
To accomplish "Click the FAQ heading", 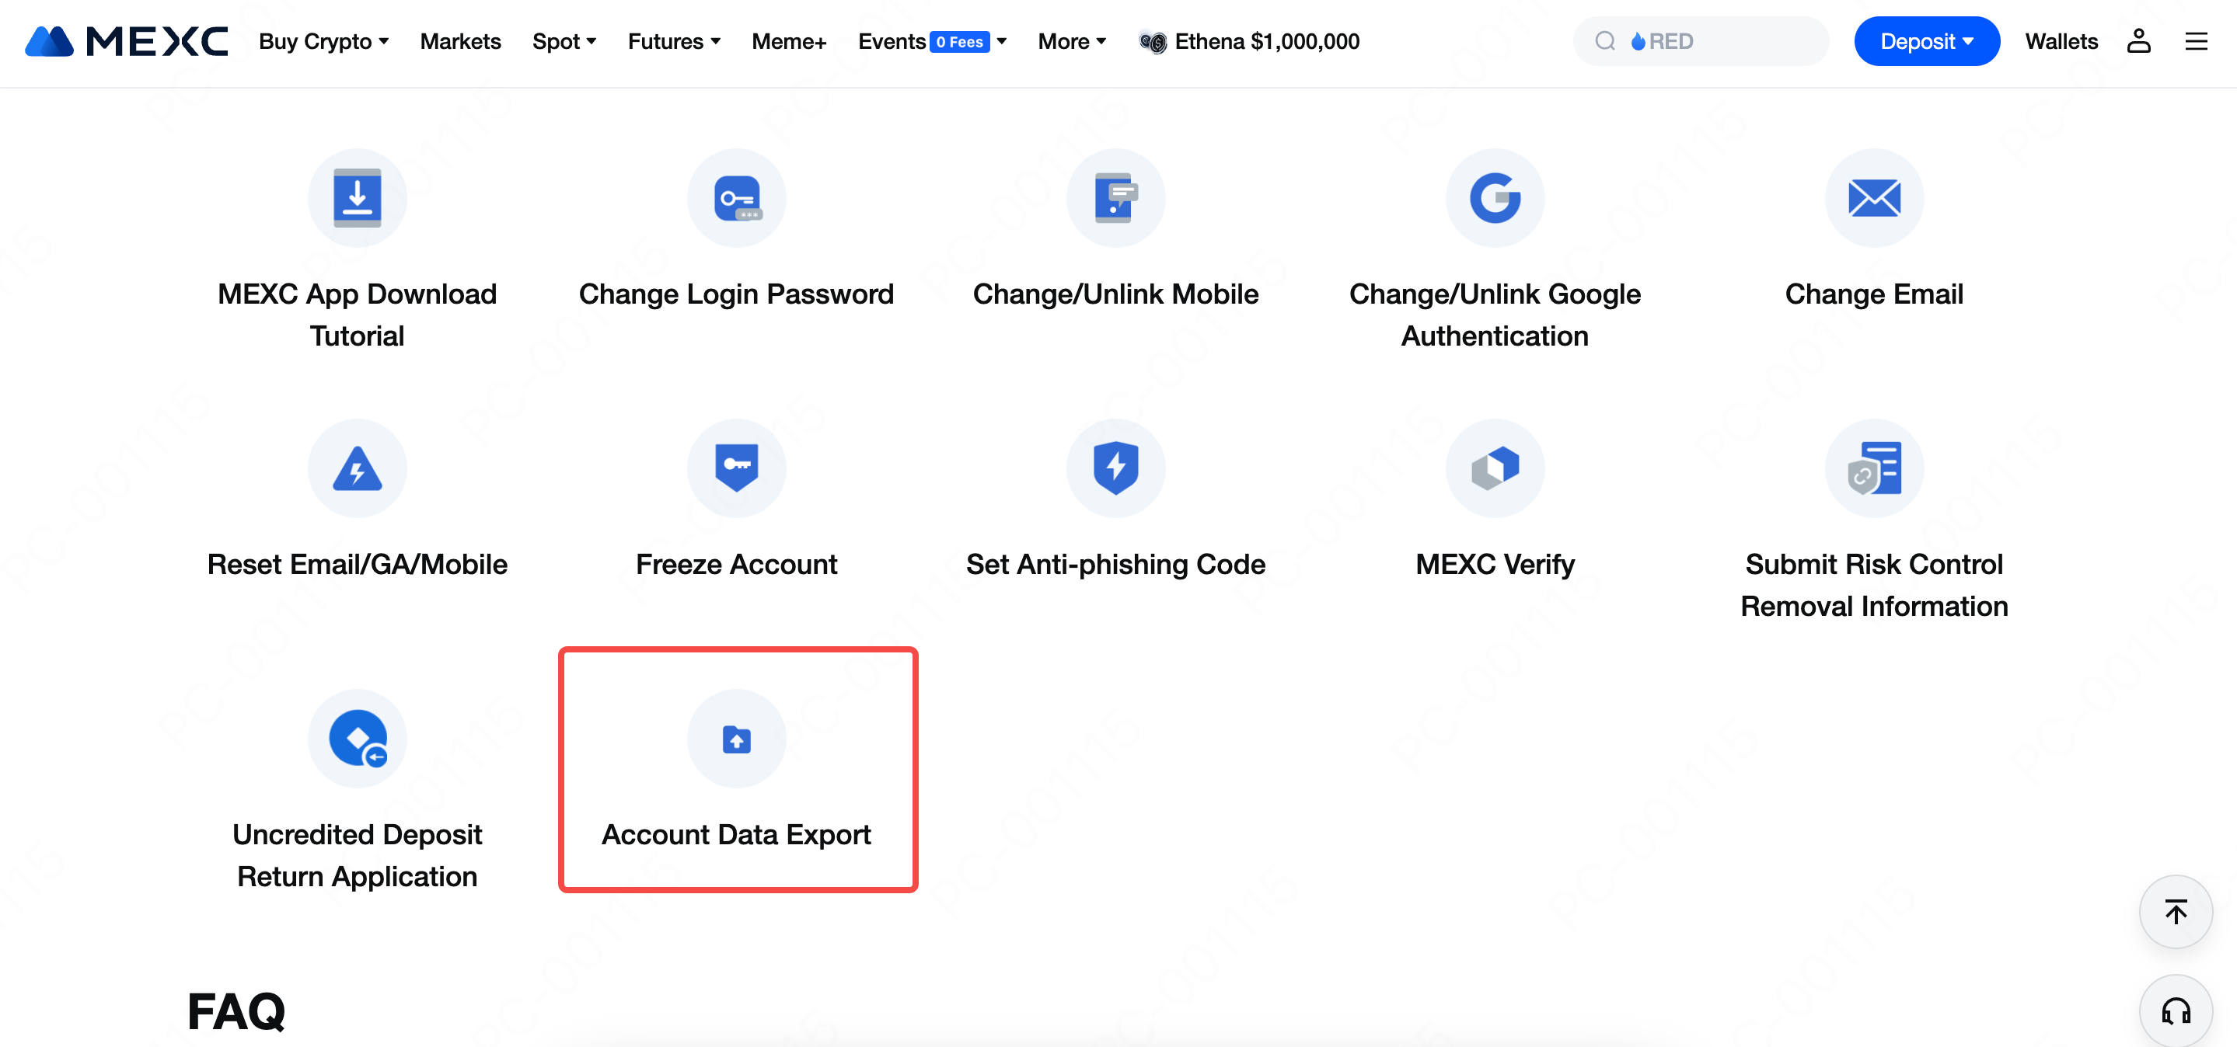I will (x=236, y=1010).
